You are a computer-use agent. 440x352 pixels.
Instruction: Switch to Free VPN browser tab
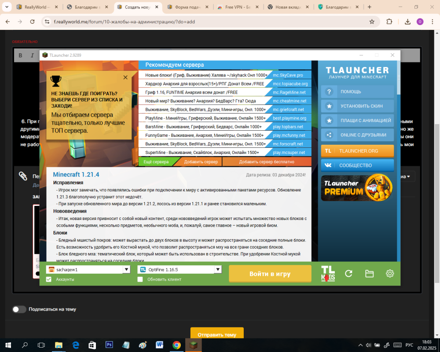(x=238, y=7)
